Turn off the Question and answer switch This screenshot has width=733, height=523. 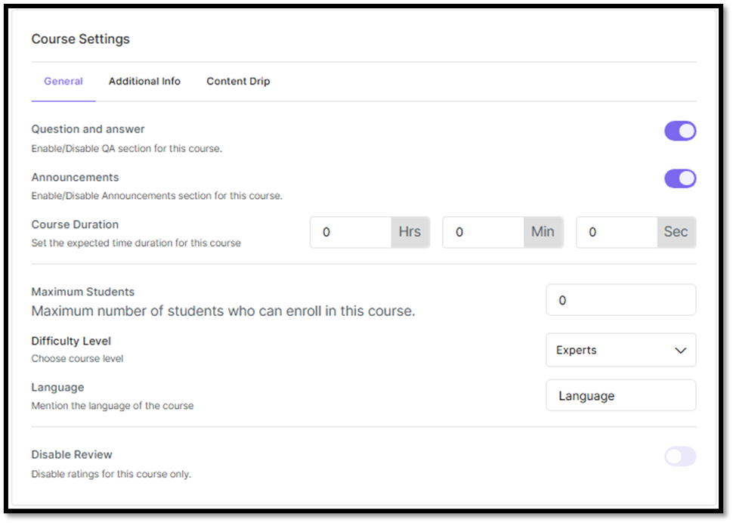click(x=680, y=132)
